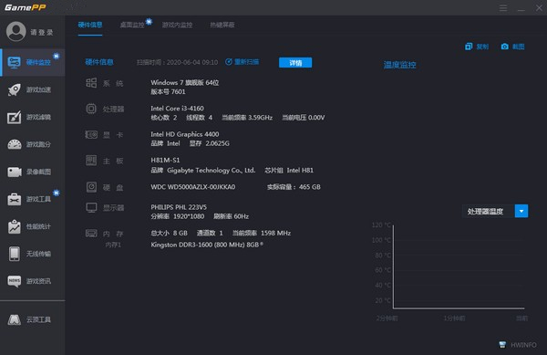Click the 120 °C label on temperature chart
Image resolution: width=547 pixels, height=355 pixels.
(x=381, y=225)
